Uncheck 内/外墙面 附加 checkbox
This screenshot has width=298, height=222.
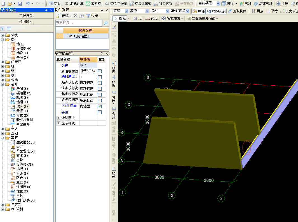coord(100,107)
